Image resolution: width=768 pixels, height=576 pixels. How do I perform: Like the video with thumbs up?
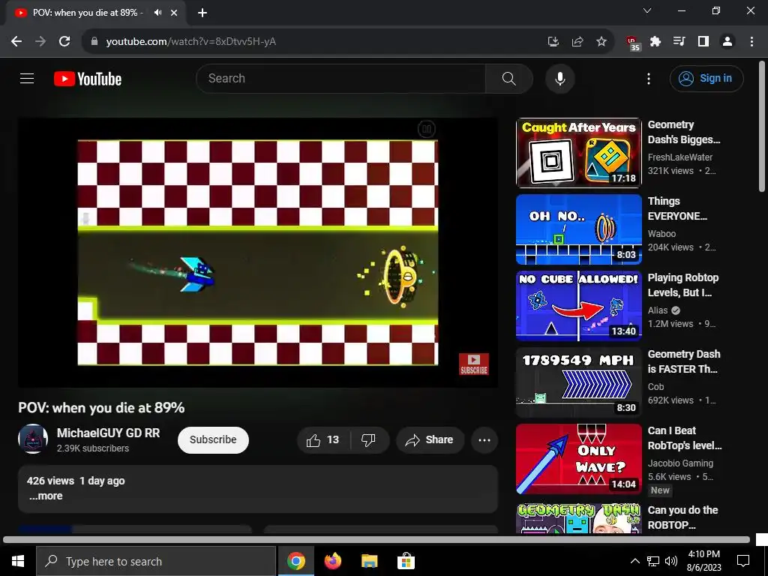tap(323, 439)
